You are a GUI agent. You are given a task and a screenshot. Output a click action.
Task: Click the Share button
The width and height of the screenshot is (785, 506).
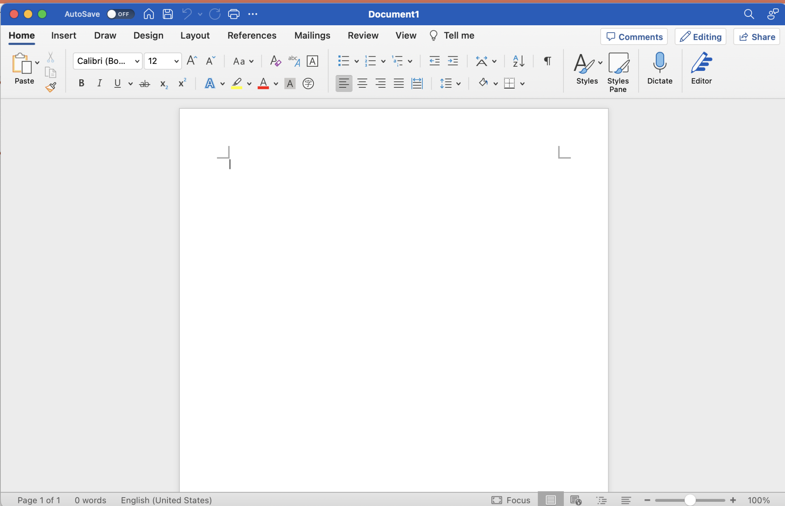pyautogui.click(x=756, y=36)
